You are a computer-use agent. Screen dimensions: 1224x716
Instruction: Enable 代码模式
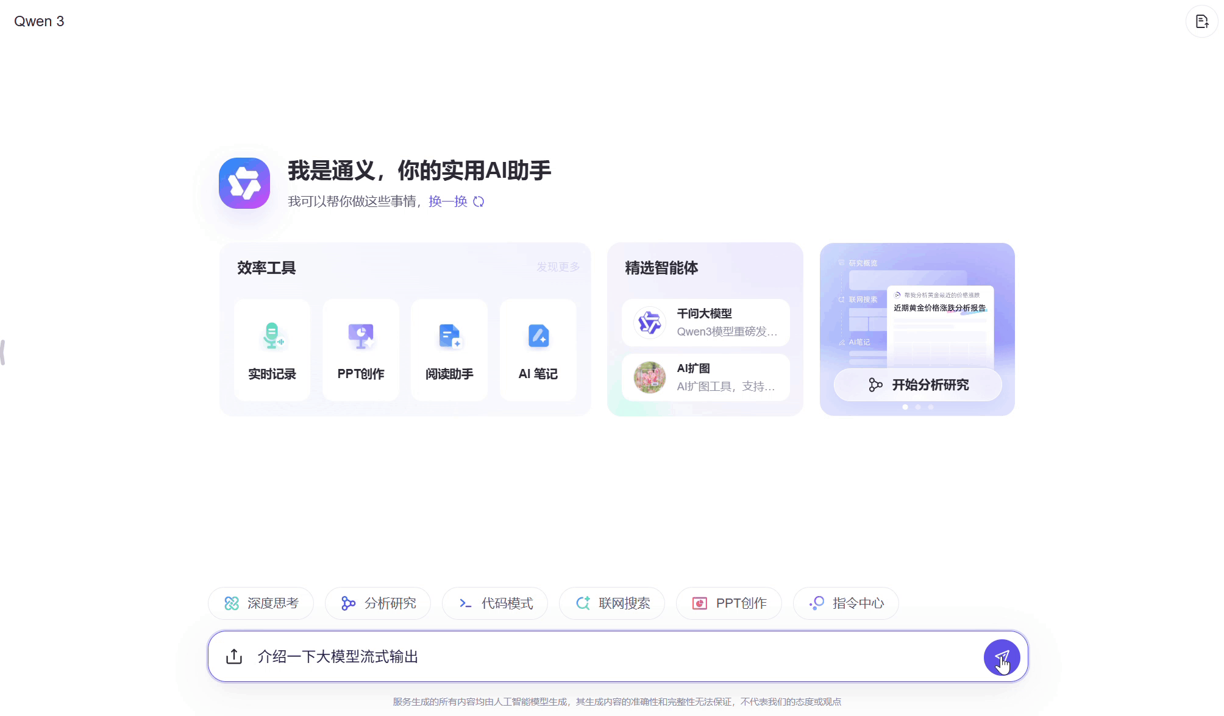point(495,603)
